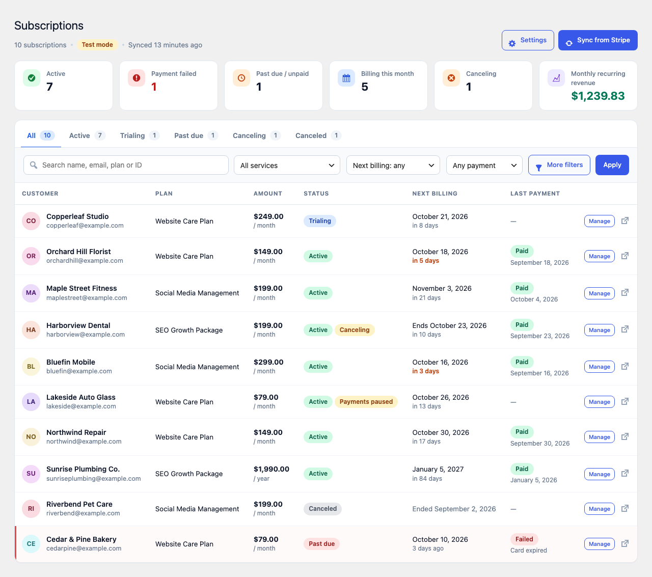
Task: Click the Billing this month calendar icon
Action: [346, 78]
